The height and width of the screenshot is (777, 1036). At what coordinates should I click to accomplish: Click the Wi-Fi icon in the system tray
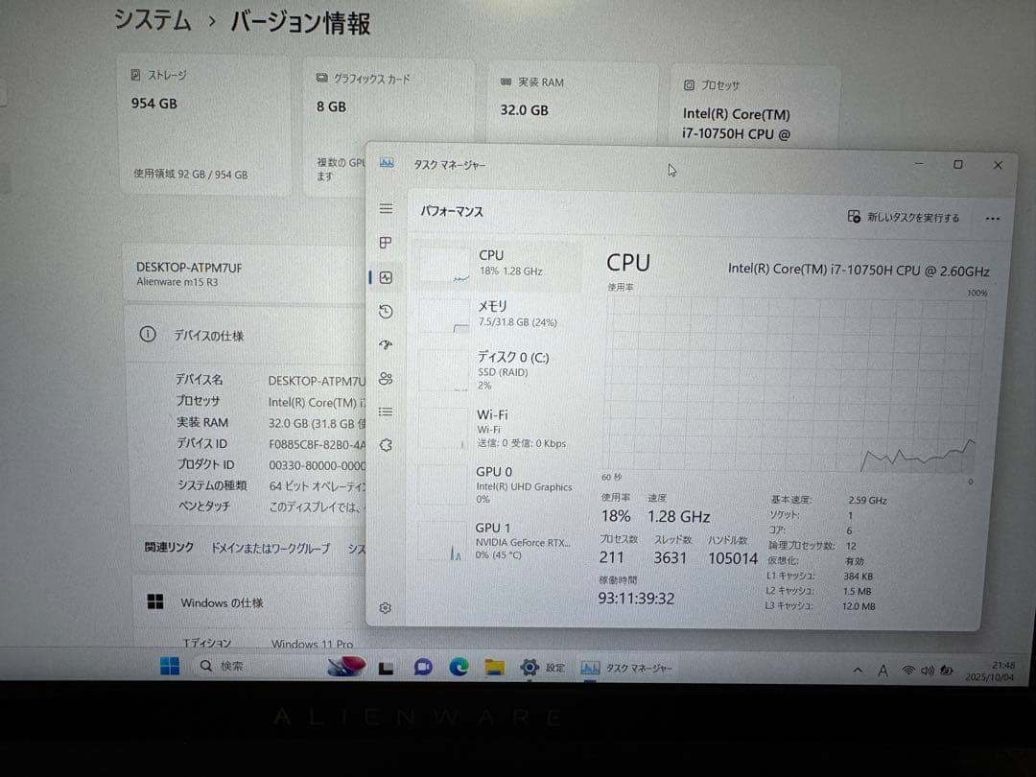click(909, 669)
